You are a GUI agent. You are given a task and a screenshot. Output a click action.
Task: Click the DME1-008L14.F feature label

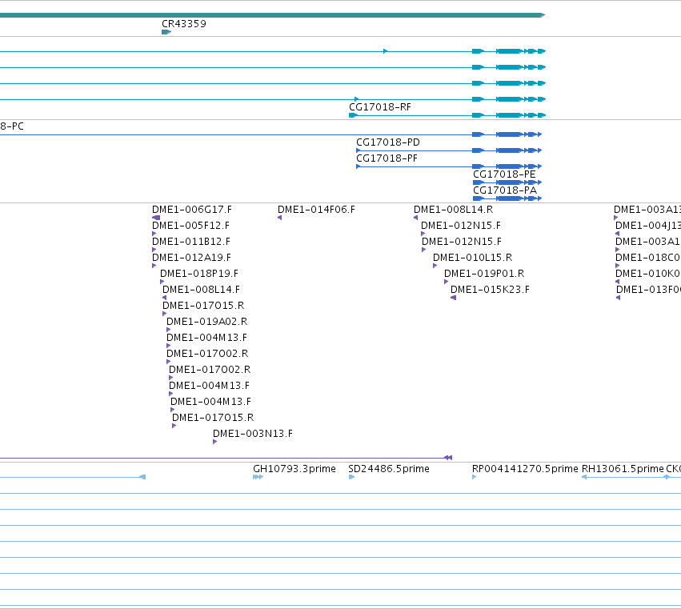pyautogui.click(x=201, y=290)
